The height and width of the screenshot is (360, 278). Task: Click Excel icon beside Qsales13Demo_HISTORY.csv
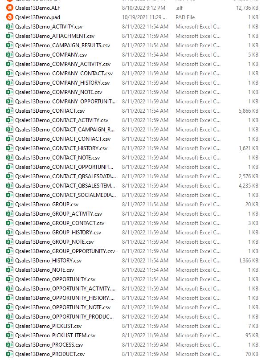click(10, 261)
